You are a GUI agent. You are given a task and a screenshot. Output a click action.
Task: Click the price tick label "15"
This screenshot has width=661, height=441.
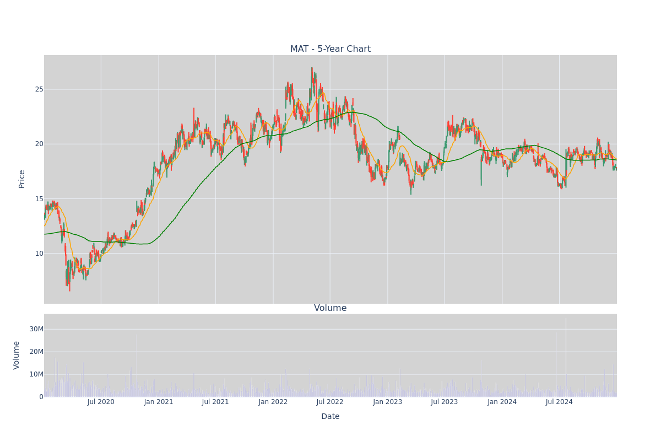coord(39,199)
